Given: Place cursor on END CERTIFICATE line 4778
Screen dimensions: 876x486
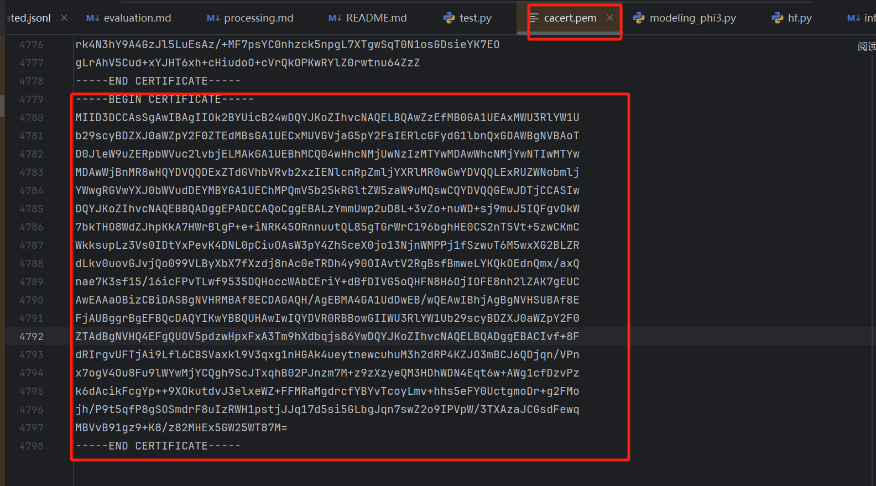Looking at the screenshot, I should pos(158,81).
